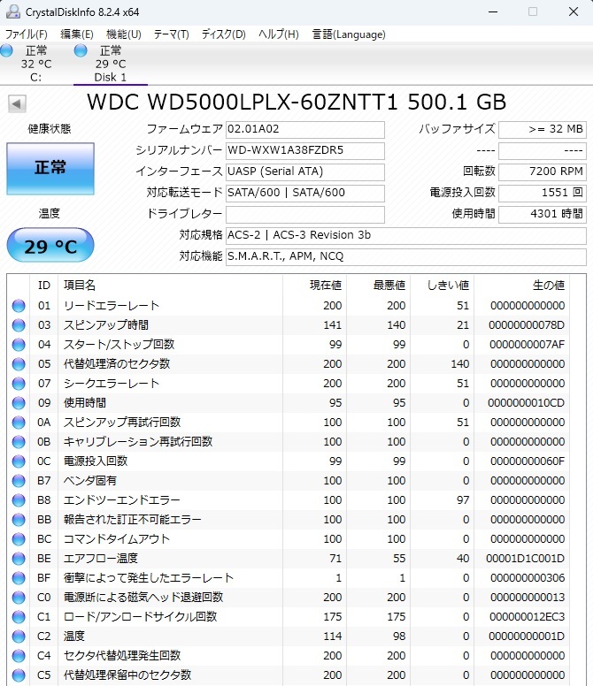Select the S.M.A.R.T., APM, NCQ features field
Viewport: 593px width, 686px height.
[x=406, y=257]
